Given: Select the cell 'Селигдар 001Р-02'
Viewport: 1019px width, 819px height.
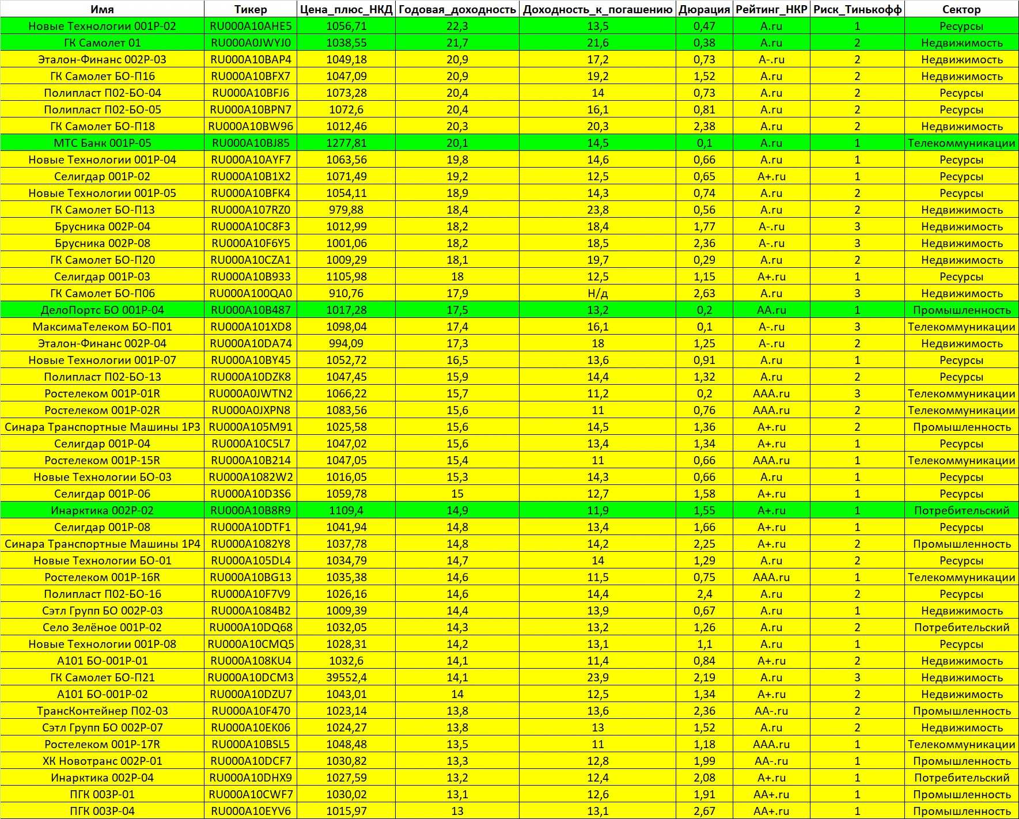Looking at the screenshot, I should coord(103,176).
